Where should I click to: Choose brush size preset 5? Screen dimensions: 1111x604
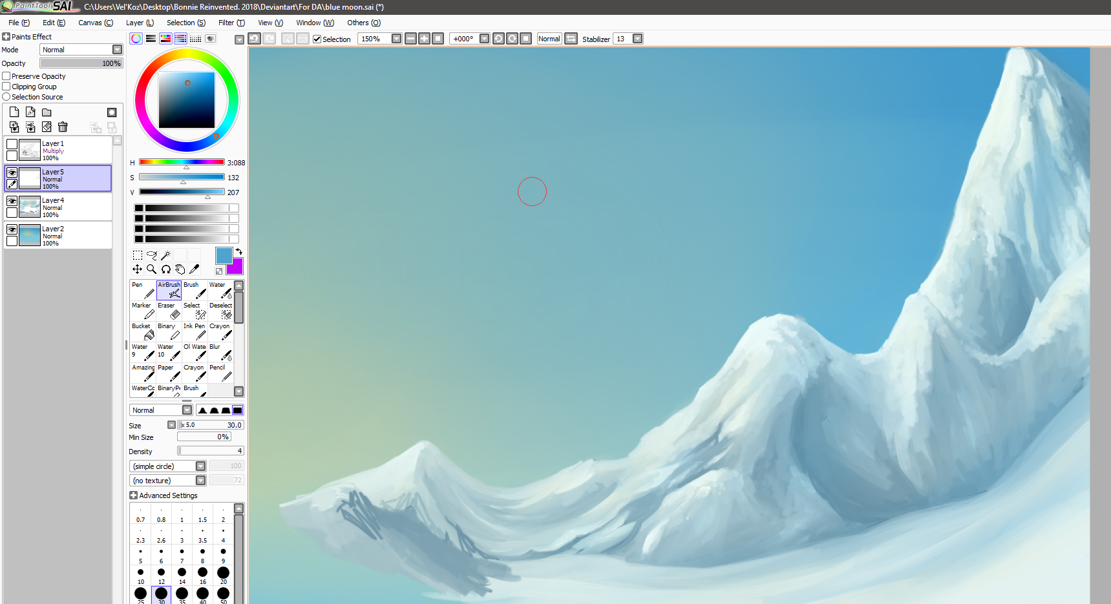click(x=140, y=554)
